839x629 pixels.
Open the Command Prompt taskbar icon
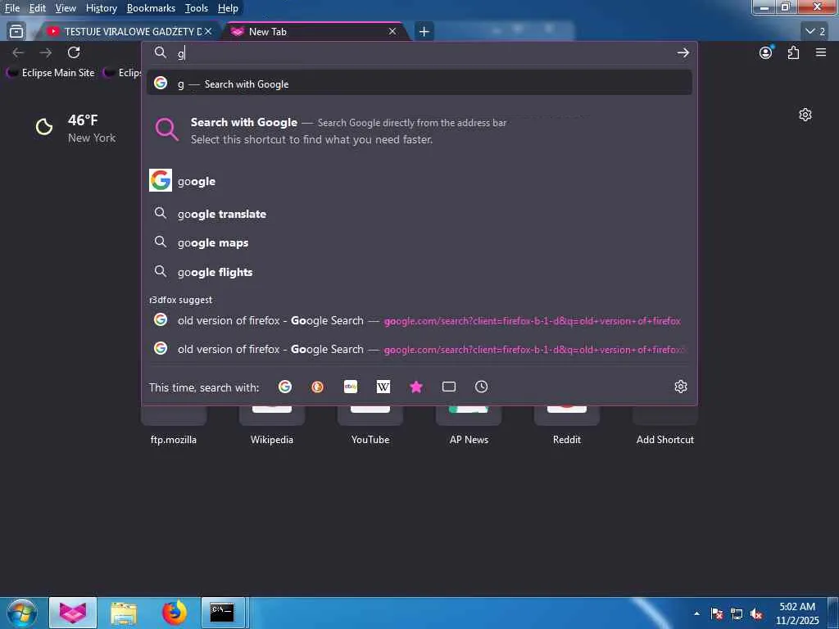point(222,613)
